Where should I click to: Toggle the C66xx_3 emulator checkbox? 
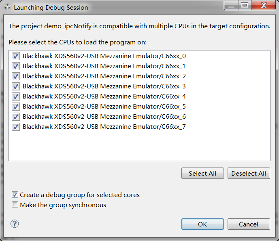(x=16, y=86)
